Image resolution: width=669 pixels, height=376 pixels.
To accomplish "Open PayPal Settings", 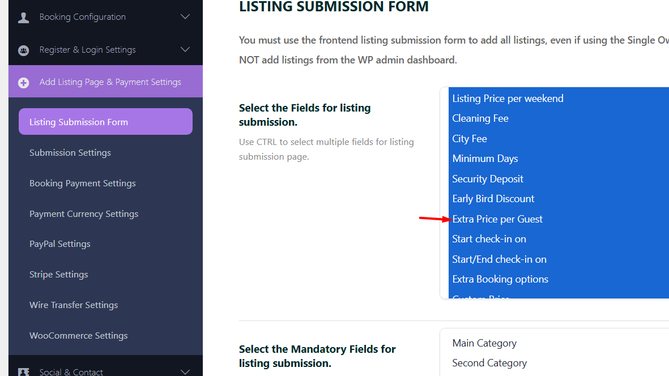I will [x=60, y=244].
